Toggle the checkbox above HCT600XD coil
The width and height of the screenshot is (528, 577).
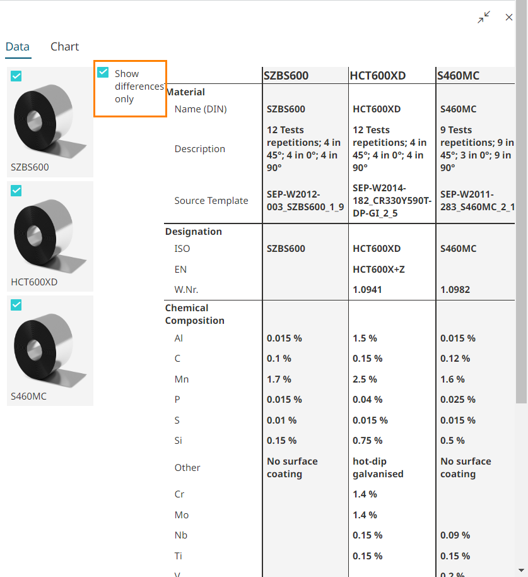[16, 191]
